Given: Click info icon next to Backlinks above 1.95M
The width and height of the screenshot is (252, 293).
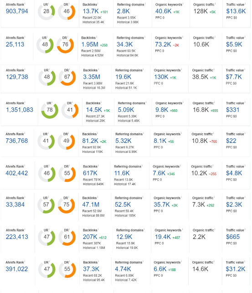Looking at the screenshot, I should (x=97, y=37).
